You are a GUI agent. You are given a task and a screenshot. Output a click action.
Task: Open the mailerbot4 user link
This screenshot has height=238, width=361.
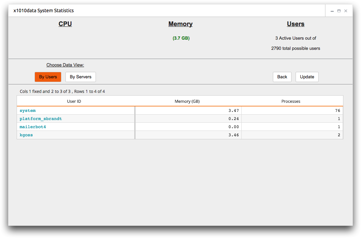[33, 127]
